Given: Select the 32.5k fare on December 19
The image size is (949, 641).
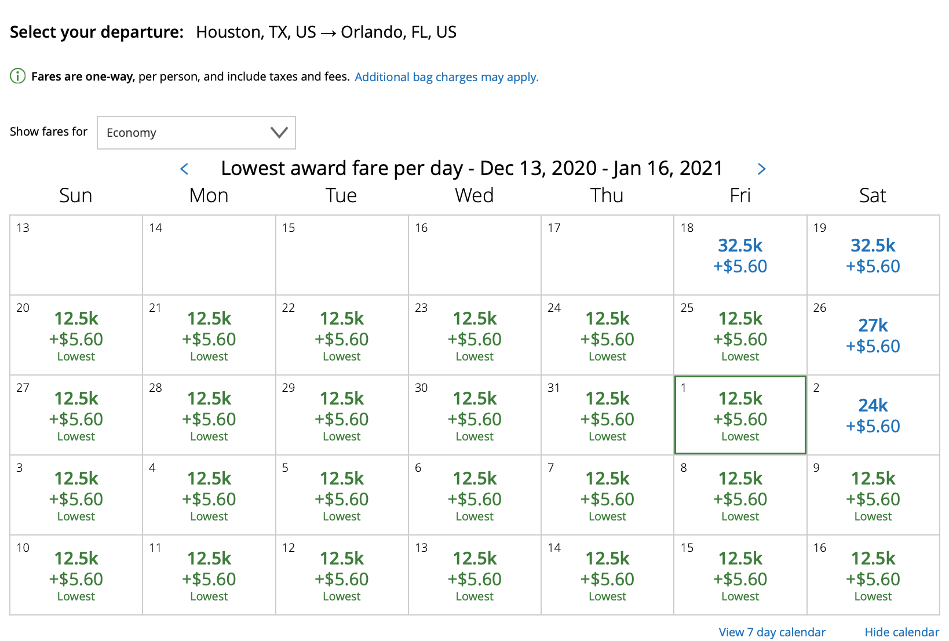Looking at the screenshot, I should pos(873,255).
